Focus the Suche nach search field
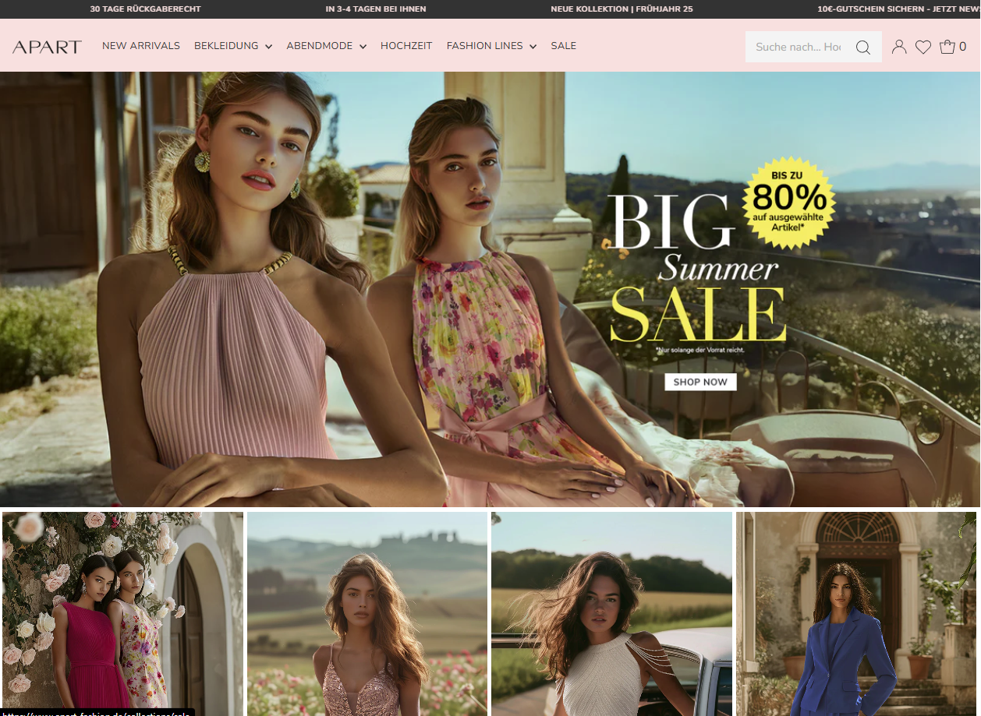This screenshot has height=716, width=981. (799, 47)
